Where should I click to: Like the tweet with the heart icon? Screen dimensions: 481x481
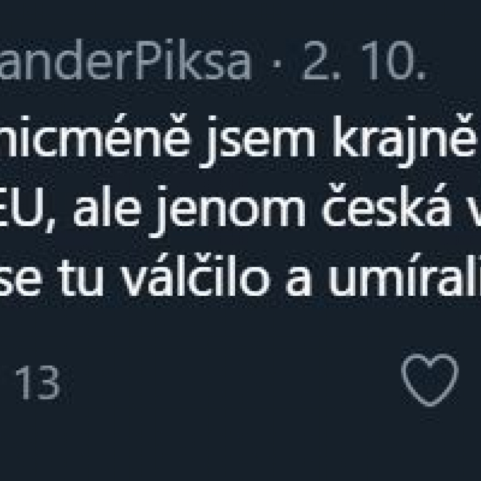pos(430,380)
